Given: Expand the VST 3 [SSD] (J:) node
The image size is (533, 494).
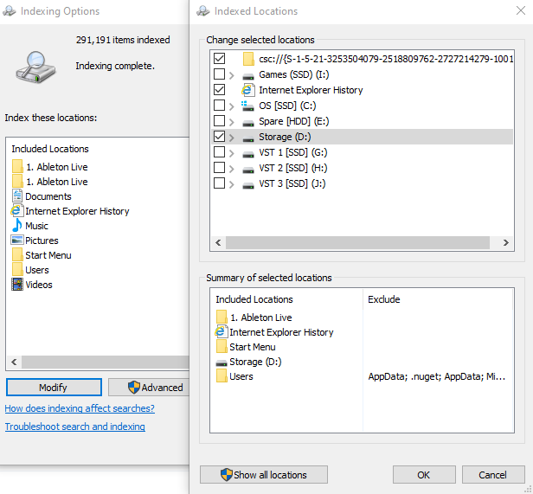Looking at the screenshot, I should tap(232, 184).
